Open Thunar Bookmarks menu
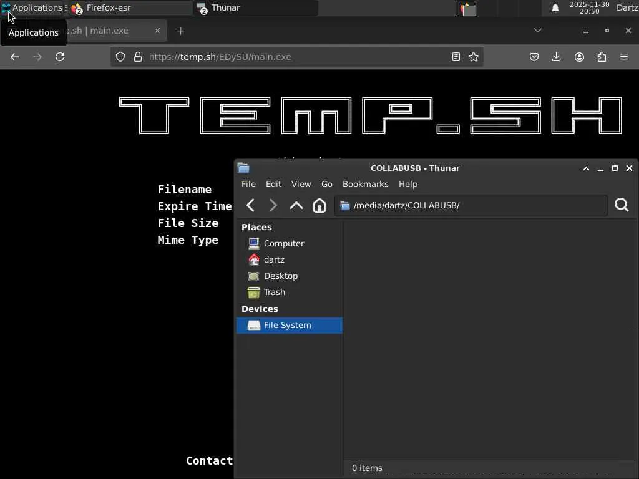This screenshot has height=479, width=639. [x=366, y=184]
